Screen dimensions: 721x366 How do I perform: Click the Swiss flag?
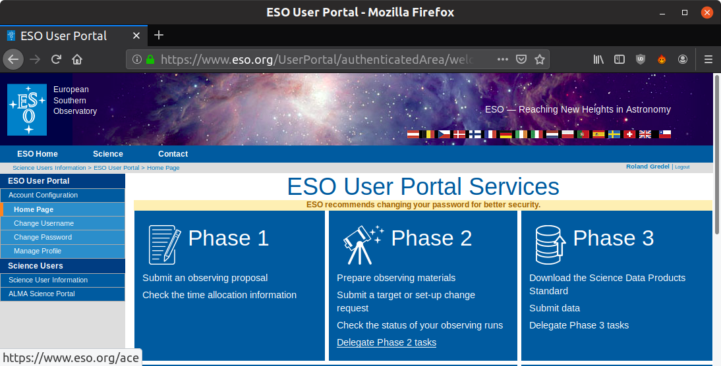pyautogui.click(x=629, y=134)
